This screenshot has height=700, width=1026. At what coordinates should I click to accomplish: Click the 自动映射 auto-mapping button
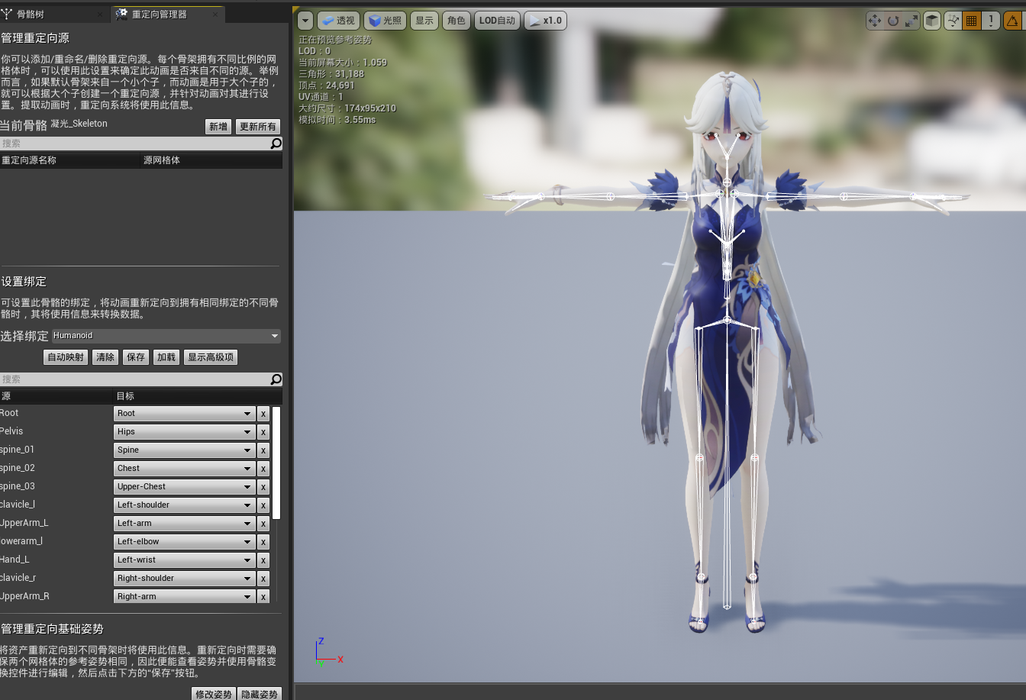(66, 357)
